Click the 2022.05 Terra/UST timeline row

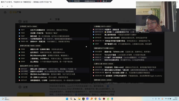coord(128,55)
